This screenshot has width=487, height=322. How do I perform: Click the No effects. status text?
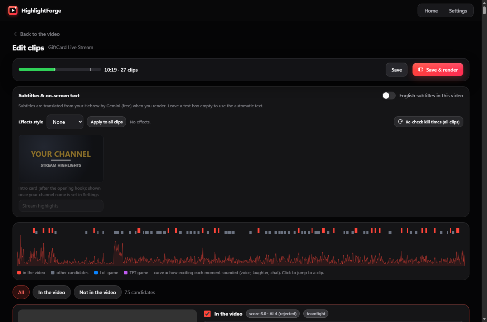[140, 122]
